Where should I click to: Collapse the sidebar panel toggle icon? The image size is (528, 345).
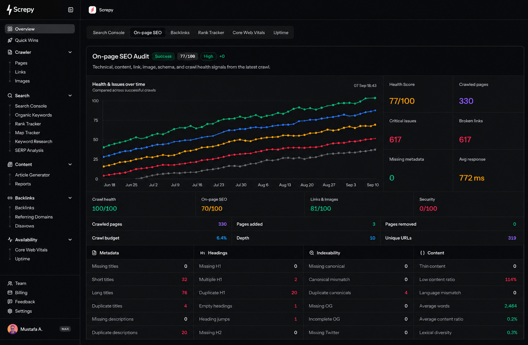pos(71,10)
